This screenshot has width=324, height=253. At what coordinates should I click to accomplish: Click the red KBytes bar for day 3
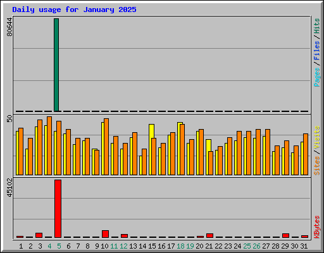click(39, 235)
